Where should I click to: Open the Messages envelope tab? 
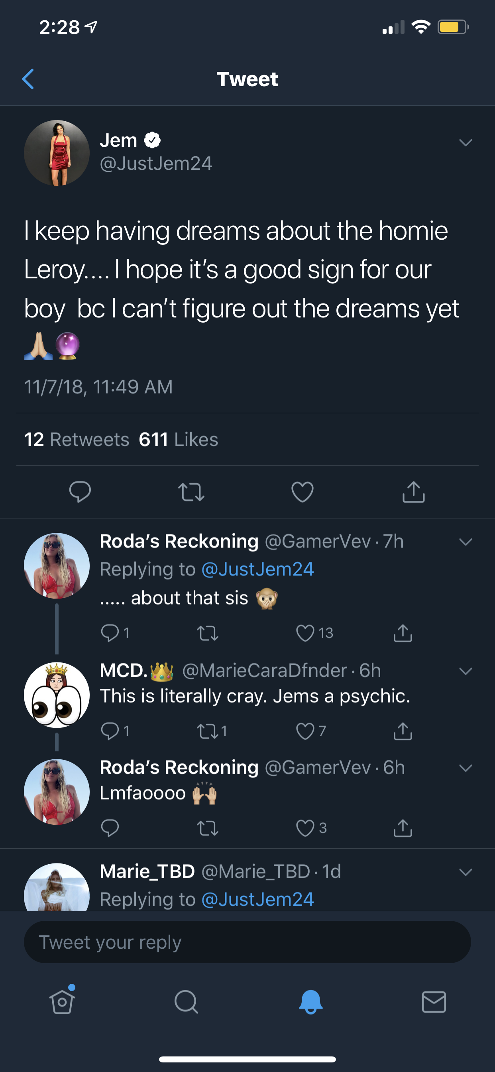coord(434,1002)
